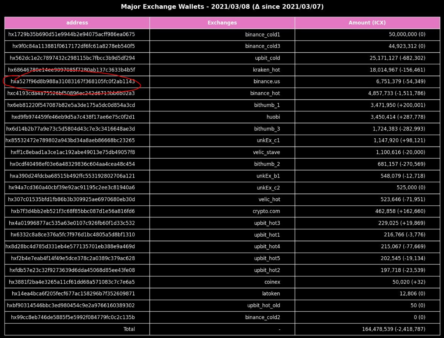Viewport: 444px width, 338px height.
Task: Click amount 523,646 (-71,951)
Action: coord(403,199)
